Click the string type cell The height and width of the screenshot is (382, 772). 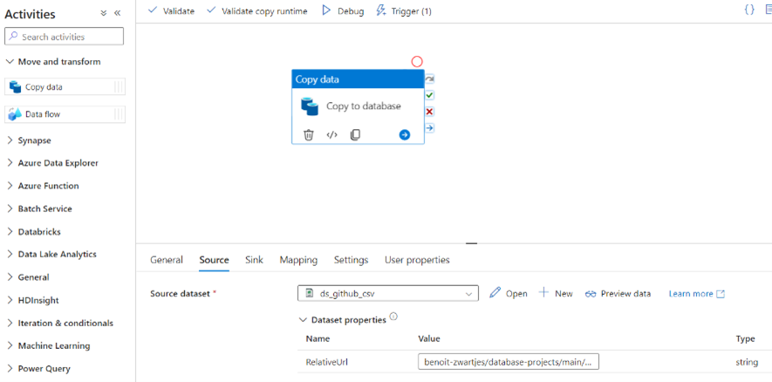747,362
